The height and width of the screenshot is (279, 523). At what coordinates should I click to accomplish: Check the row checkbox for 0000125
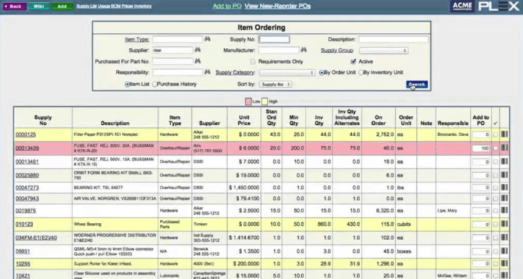coord(495,135)
